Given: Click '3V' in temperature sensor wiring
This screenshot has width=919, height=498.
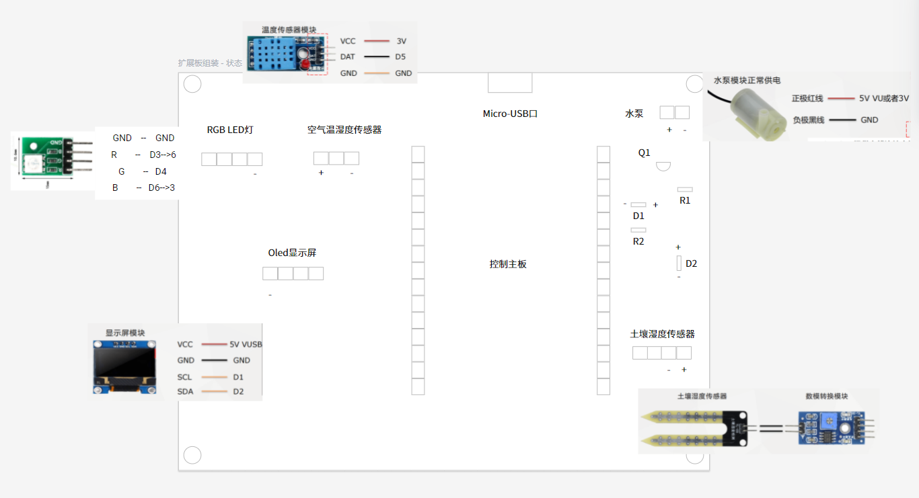Looking at the screenshot, I should pyautogui.click(x=402, y=41).
